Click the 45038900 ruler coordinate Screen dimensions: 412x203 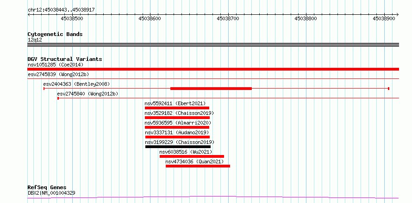click(x=384, y=18)
